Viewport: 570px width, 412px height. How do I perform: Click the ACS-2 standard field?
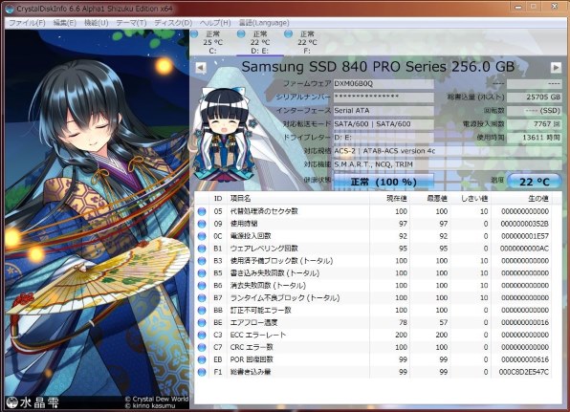448,151
